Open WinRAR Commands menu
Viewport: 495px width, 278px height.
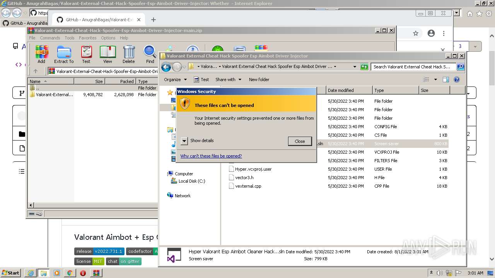pos(50,38)
